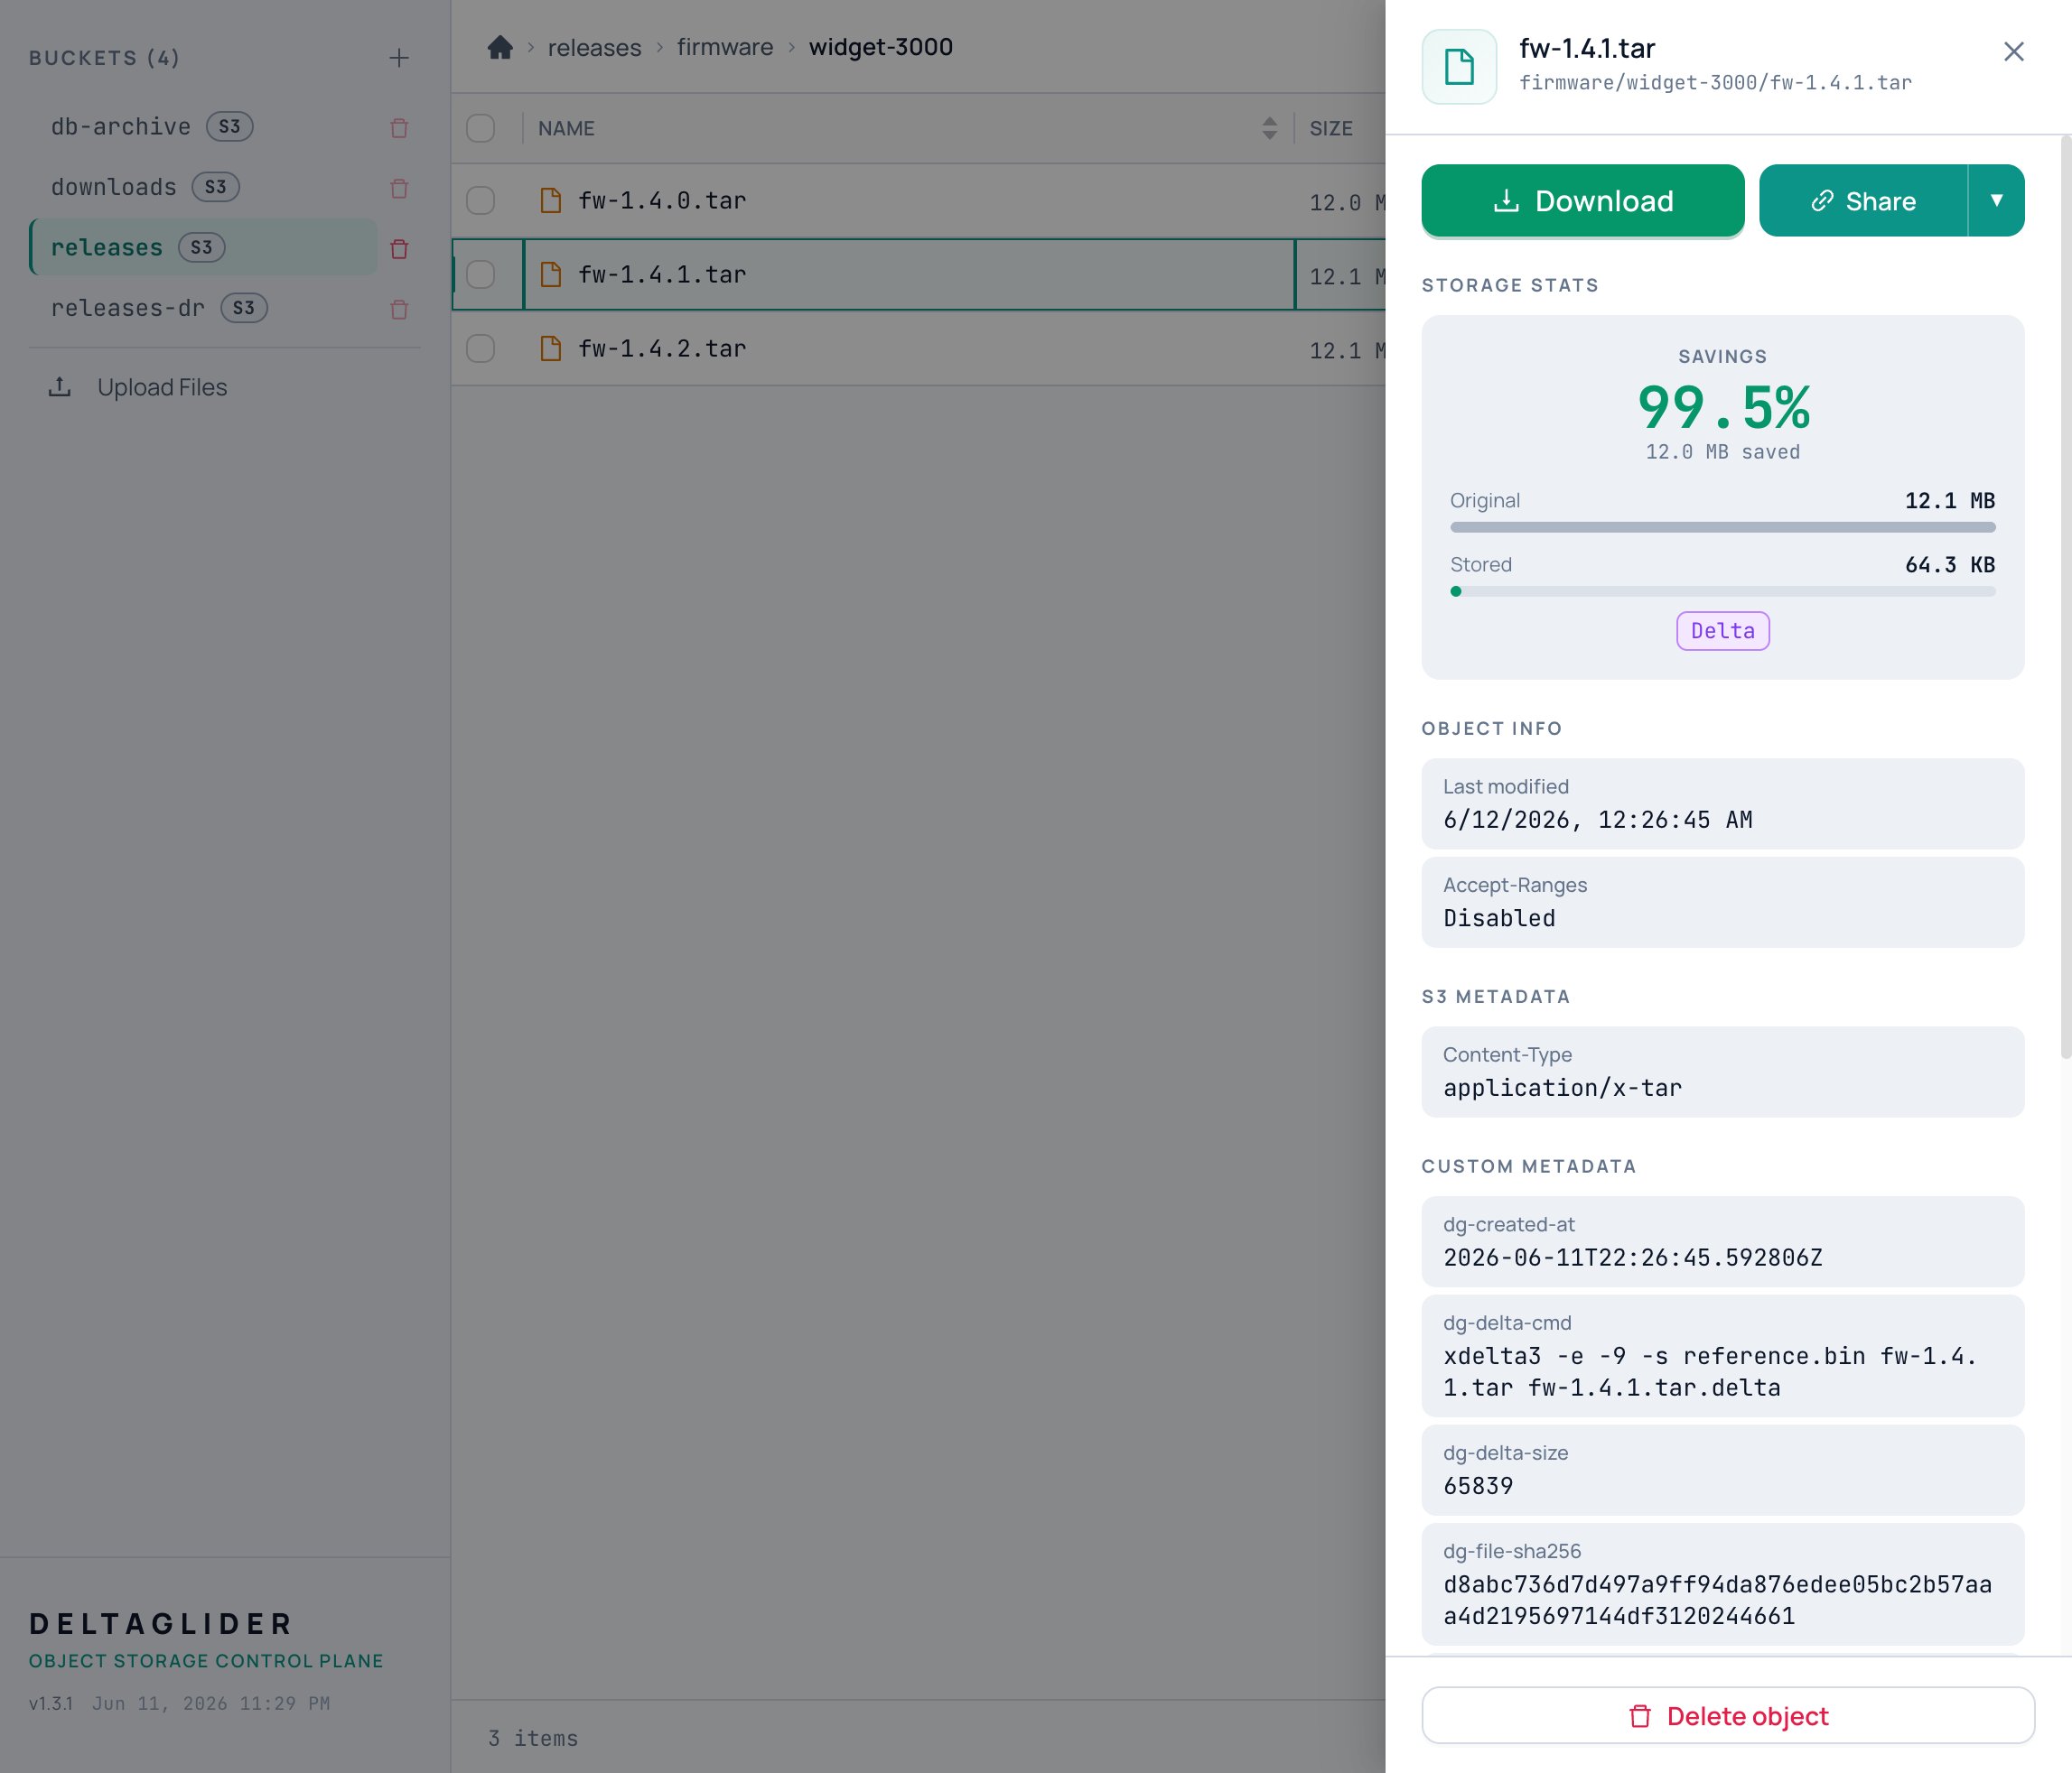Viewport: 2072px width, 1773px height.
Task: Click the 3 items status text
Action: pyautogui.click(x=533, y=1738)
